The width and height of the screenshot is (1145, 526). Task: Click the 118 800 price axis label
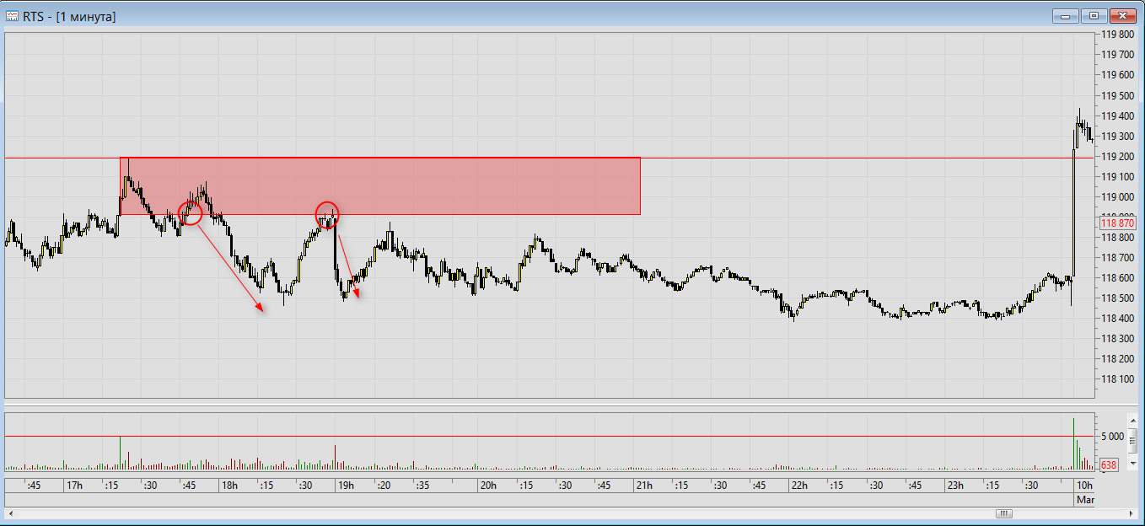(1120, 237)
